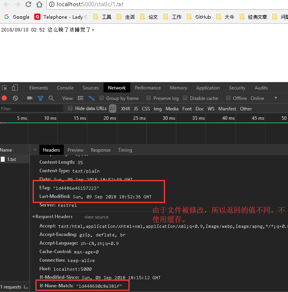Screen dimensions: 288x292
Task: Stop recording network log with red button
Action: (x=5, y=98)
